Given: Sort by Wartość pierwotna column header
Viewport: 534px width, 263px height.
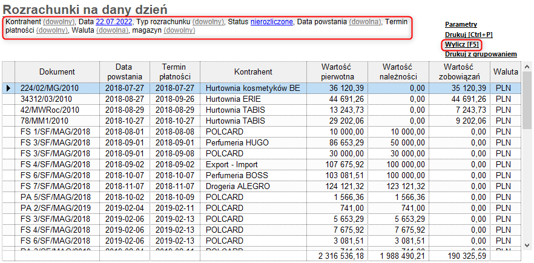Looking at the screenshot, I should [337, 72].
